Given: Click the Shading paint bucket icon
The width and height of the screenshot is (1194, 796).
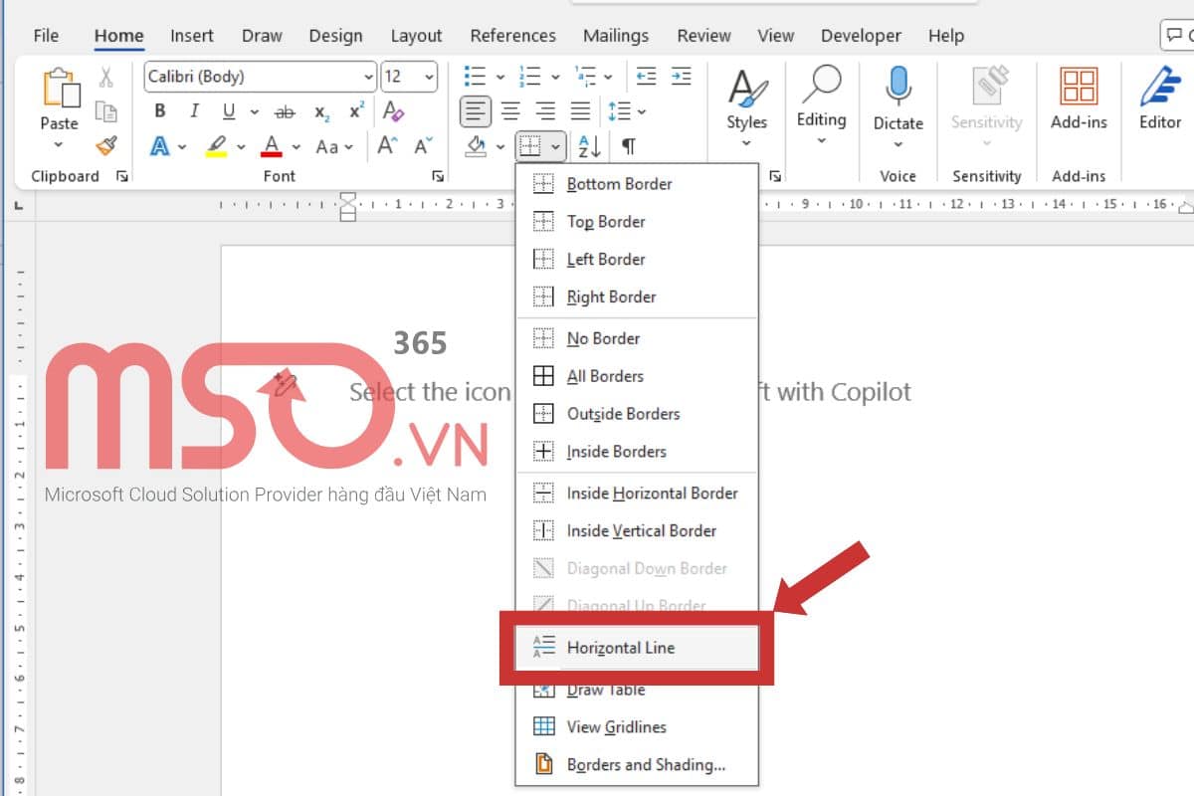Looking at the screenshot, I should tap(477, 146).
